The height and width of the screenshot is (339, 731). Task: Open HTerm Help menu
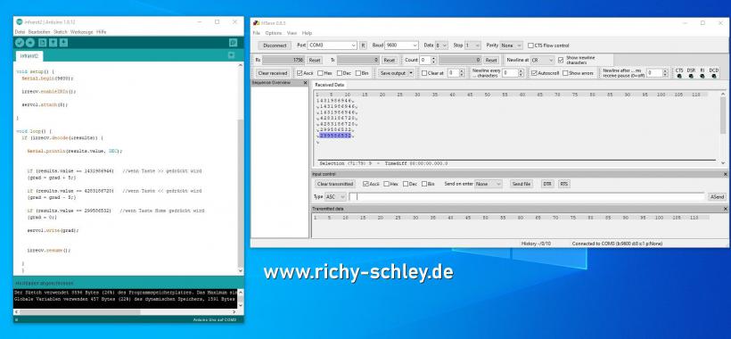tap(307, 33)
